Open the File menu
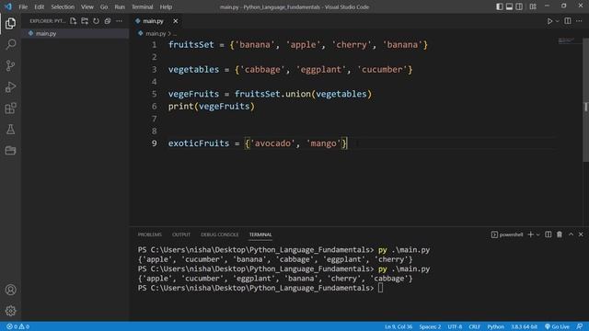Viewport: 589px width, 331px height. click(23, 6)
